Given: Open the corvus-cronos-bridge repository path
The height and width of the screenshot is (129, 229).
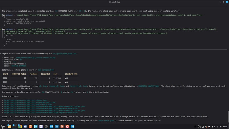Looking at the screenshot, I should (35, 58).
